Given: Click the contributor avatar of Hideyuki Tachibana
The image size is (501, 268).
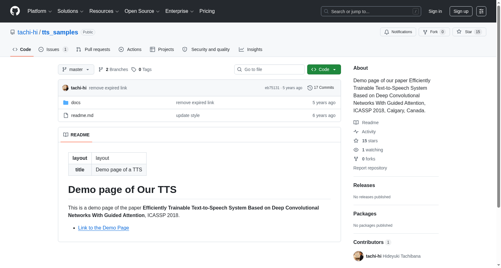Looking at the screenshot, I should [x=359, y=256].
